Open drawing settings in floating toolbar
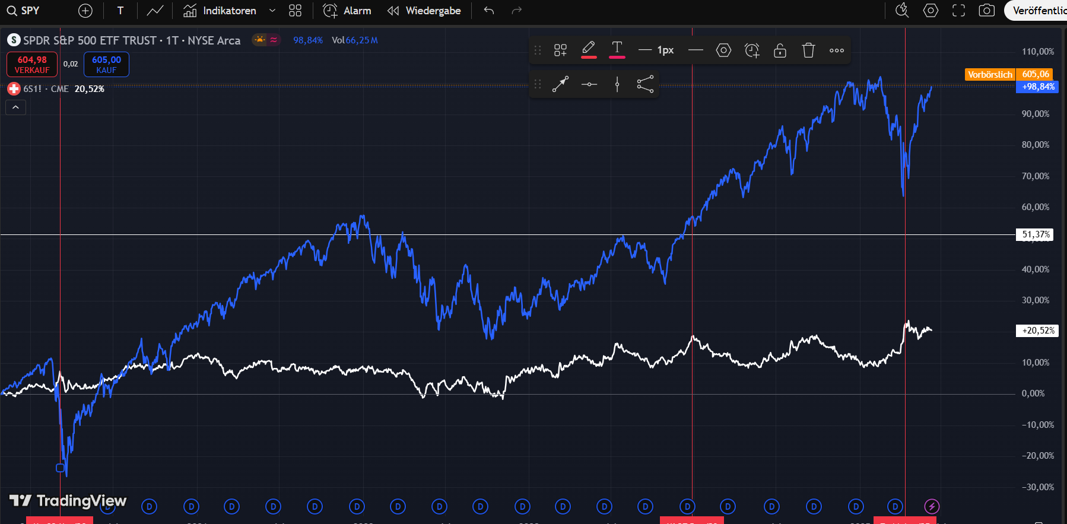The image size is (1067, 524). (x=723, y=50)
